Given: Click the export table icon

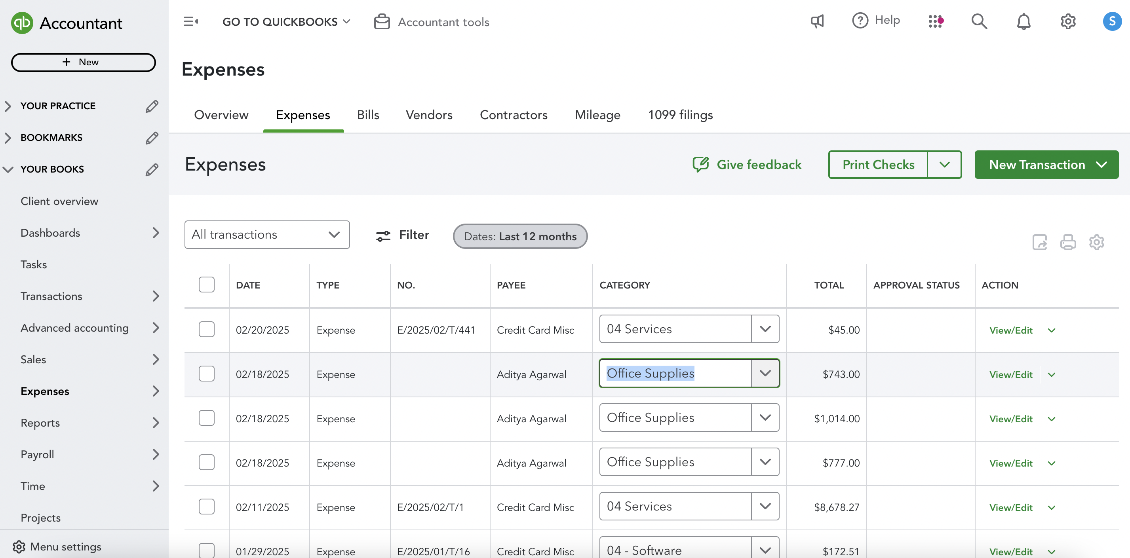Looking at the screenshot, I should coord(1039,242).
